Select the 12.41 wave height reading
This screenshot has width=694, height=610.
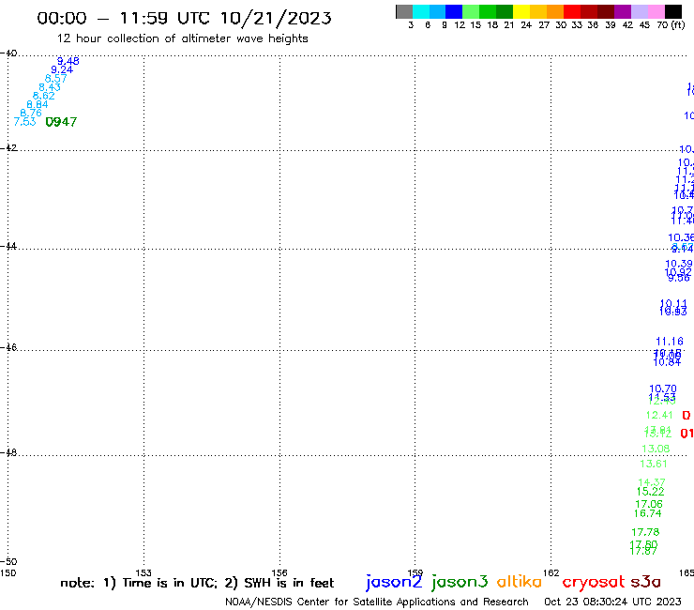pos(659,415)
